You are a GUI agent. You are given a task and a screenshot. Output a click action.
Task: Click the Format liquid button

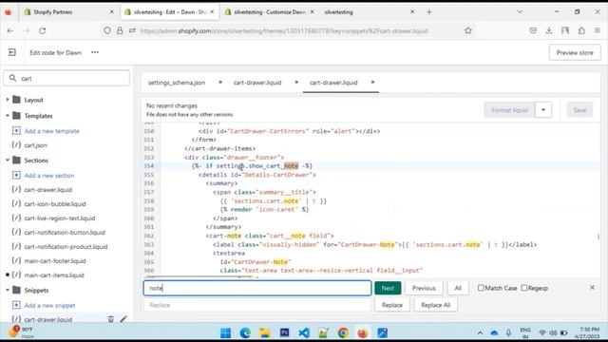coord(509,110)
